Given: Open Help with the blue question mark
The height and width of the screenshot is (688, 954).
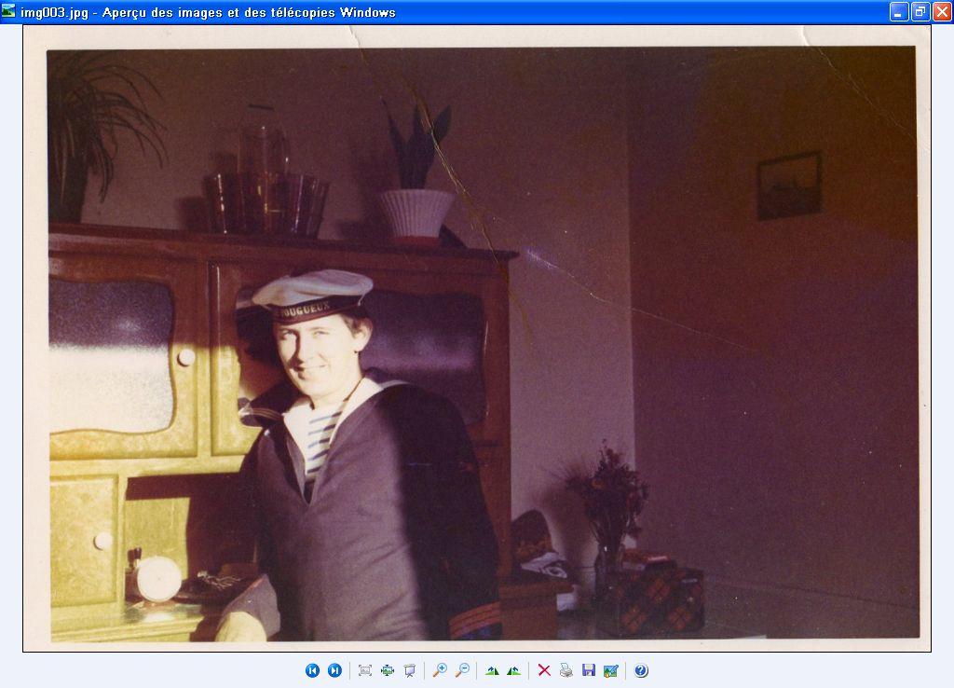Looking at the screenshot, I should click(x=641, y=670).
